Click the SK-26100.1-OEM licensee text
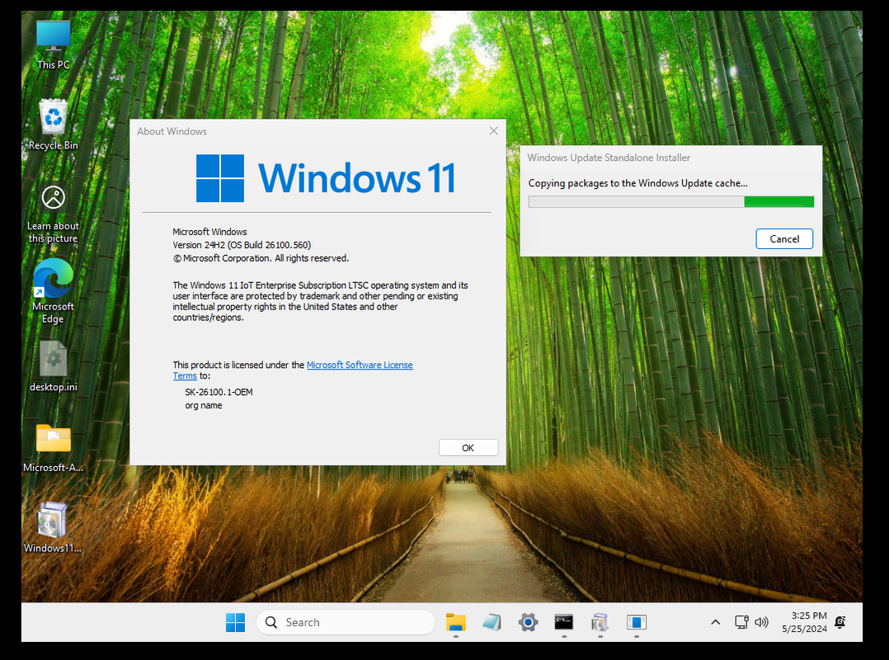Image resolution: width=889 pixels, height=660 pixels. pos(219,393)
